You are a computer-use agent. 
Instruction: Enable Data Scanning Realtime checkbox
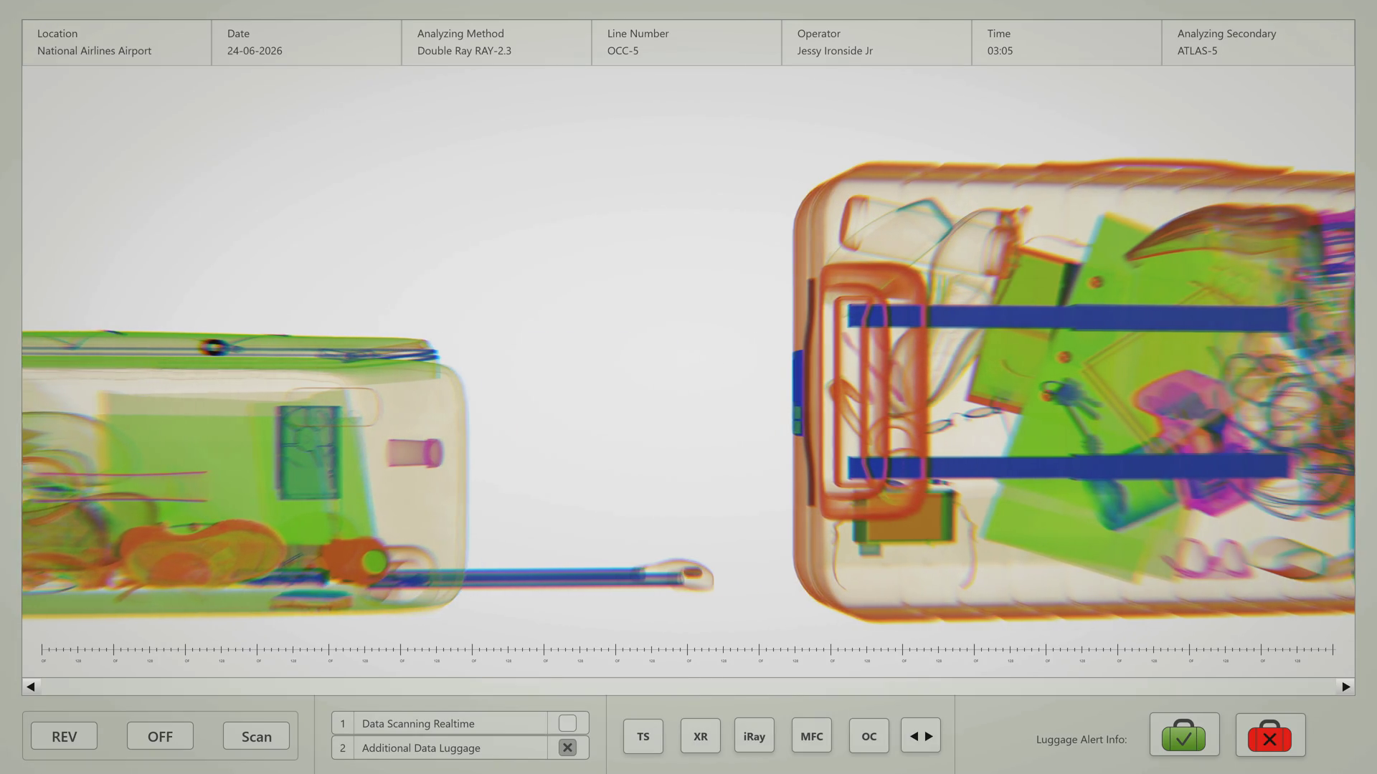(x=567, y=723)
